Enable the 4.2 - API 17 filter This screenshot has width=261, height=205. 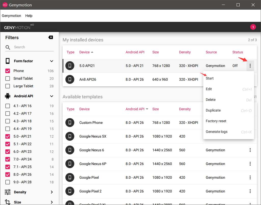8,114
